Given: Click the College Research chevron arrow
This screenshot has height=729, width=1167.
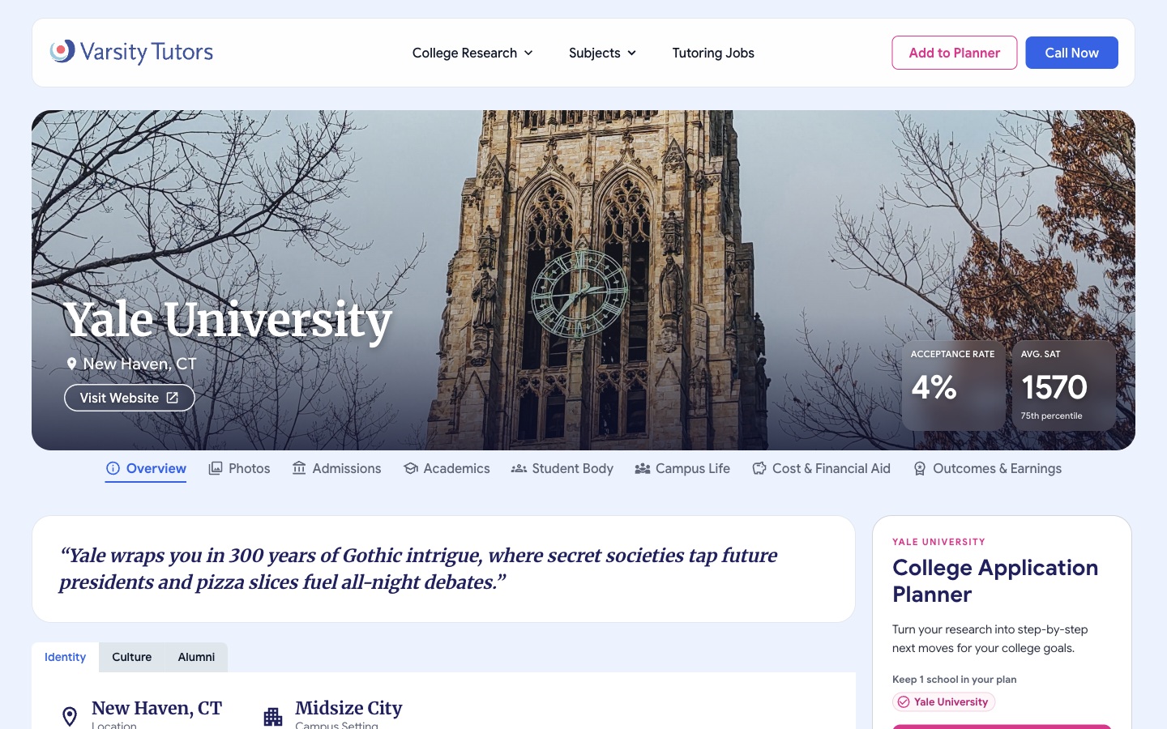Looking at the screenshot, I should pos(528,53).
